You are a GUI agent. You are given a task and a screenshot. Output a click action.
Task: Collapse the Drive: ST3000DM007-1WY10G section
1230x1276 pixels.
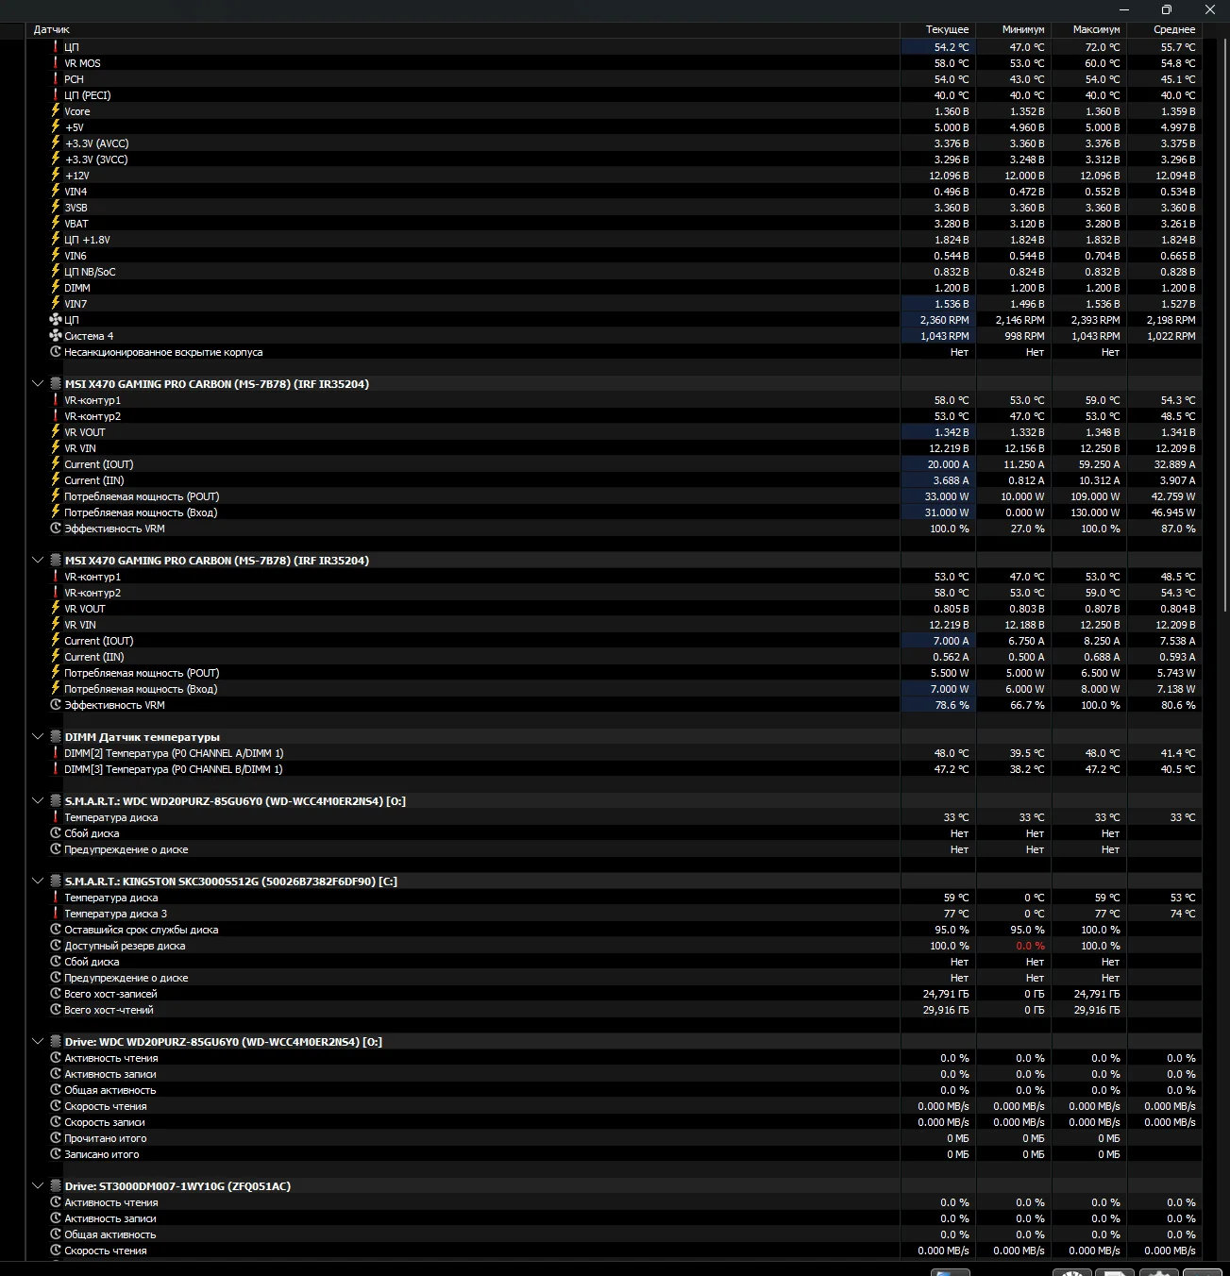tap(38, 1186)
